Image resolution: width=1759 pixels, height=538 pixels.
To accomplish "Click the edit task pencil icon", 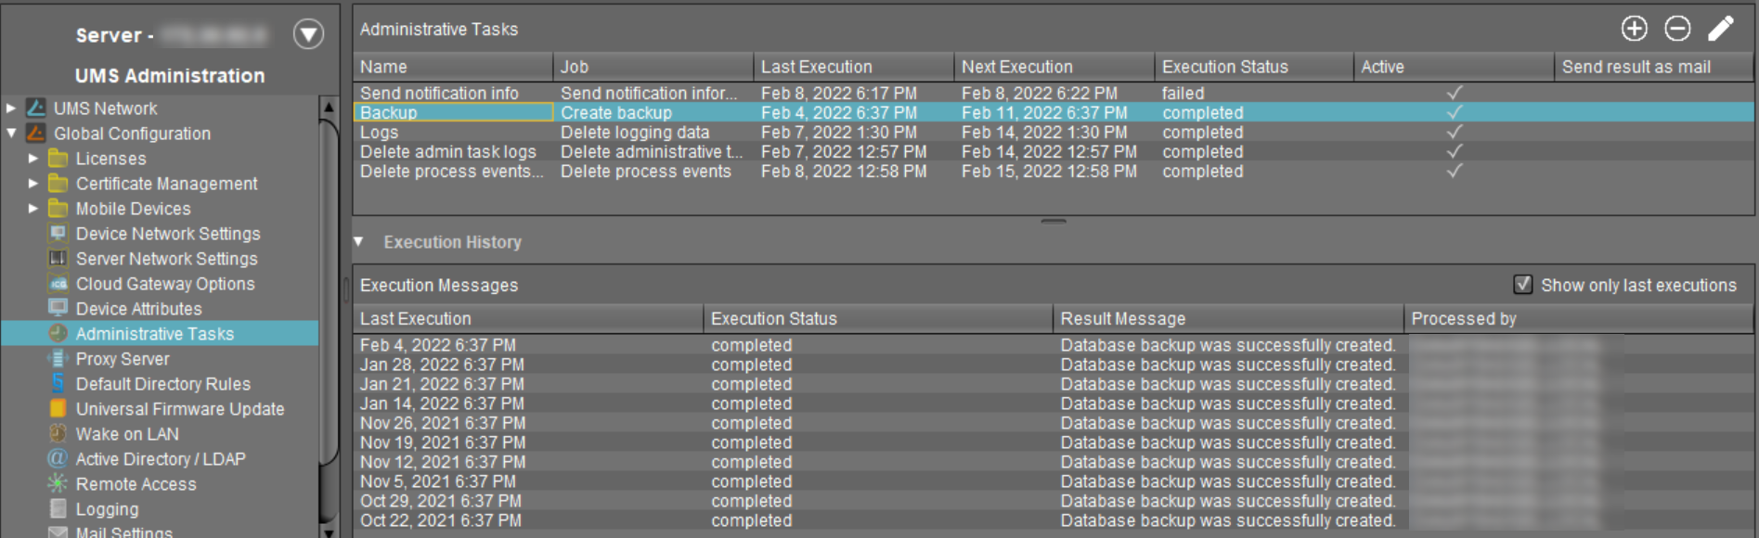I will [1720, 29].
